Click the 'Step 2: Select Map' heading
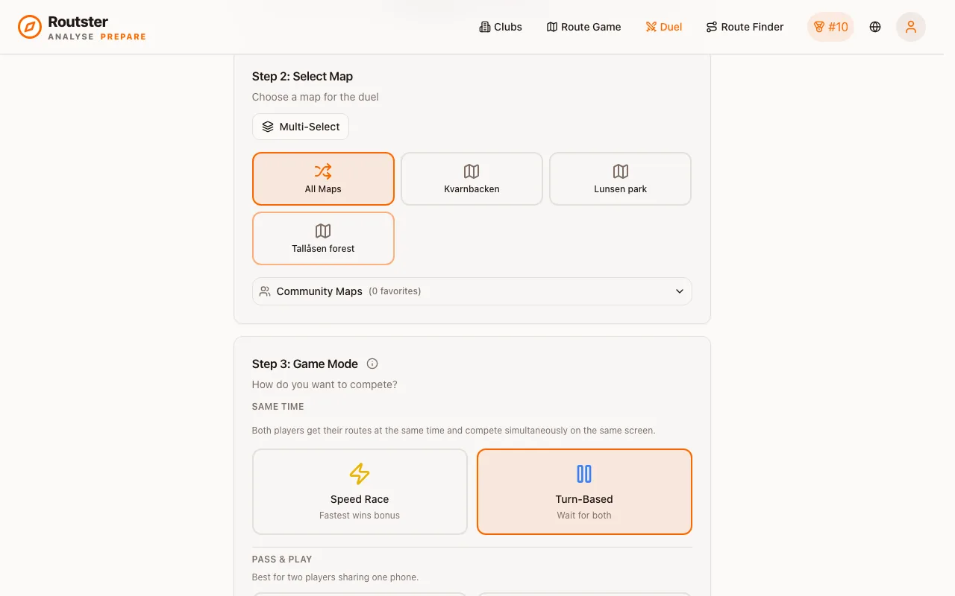955x596 pixels. point(302,76)
